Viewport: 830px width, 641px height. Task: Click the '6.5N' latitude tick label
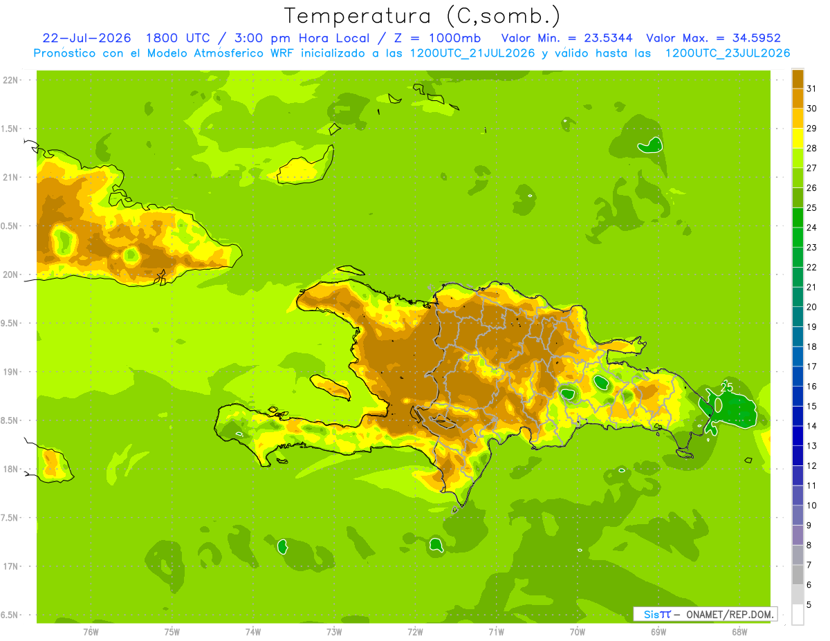coord(10,615)
